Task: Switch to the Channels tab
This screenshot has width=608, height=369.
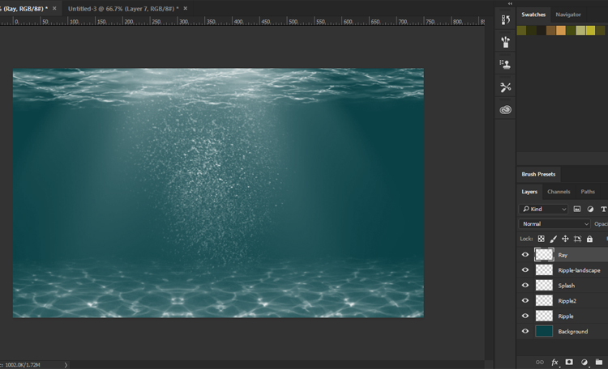Action: click(559, 192)
